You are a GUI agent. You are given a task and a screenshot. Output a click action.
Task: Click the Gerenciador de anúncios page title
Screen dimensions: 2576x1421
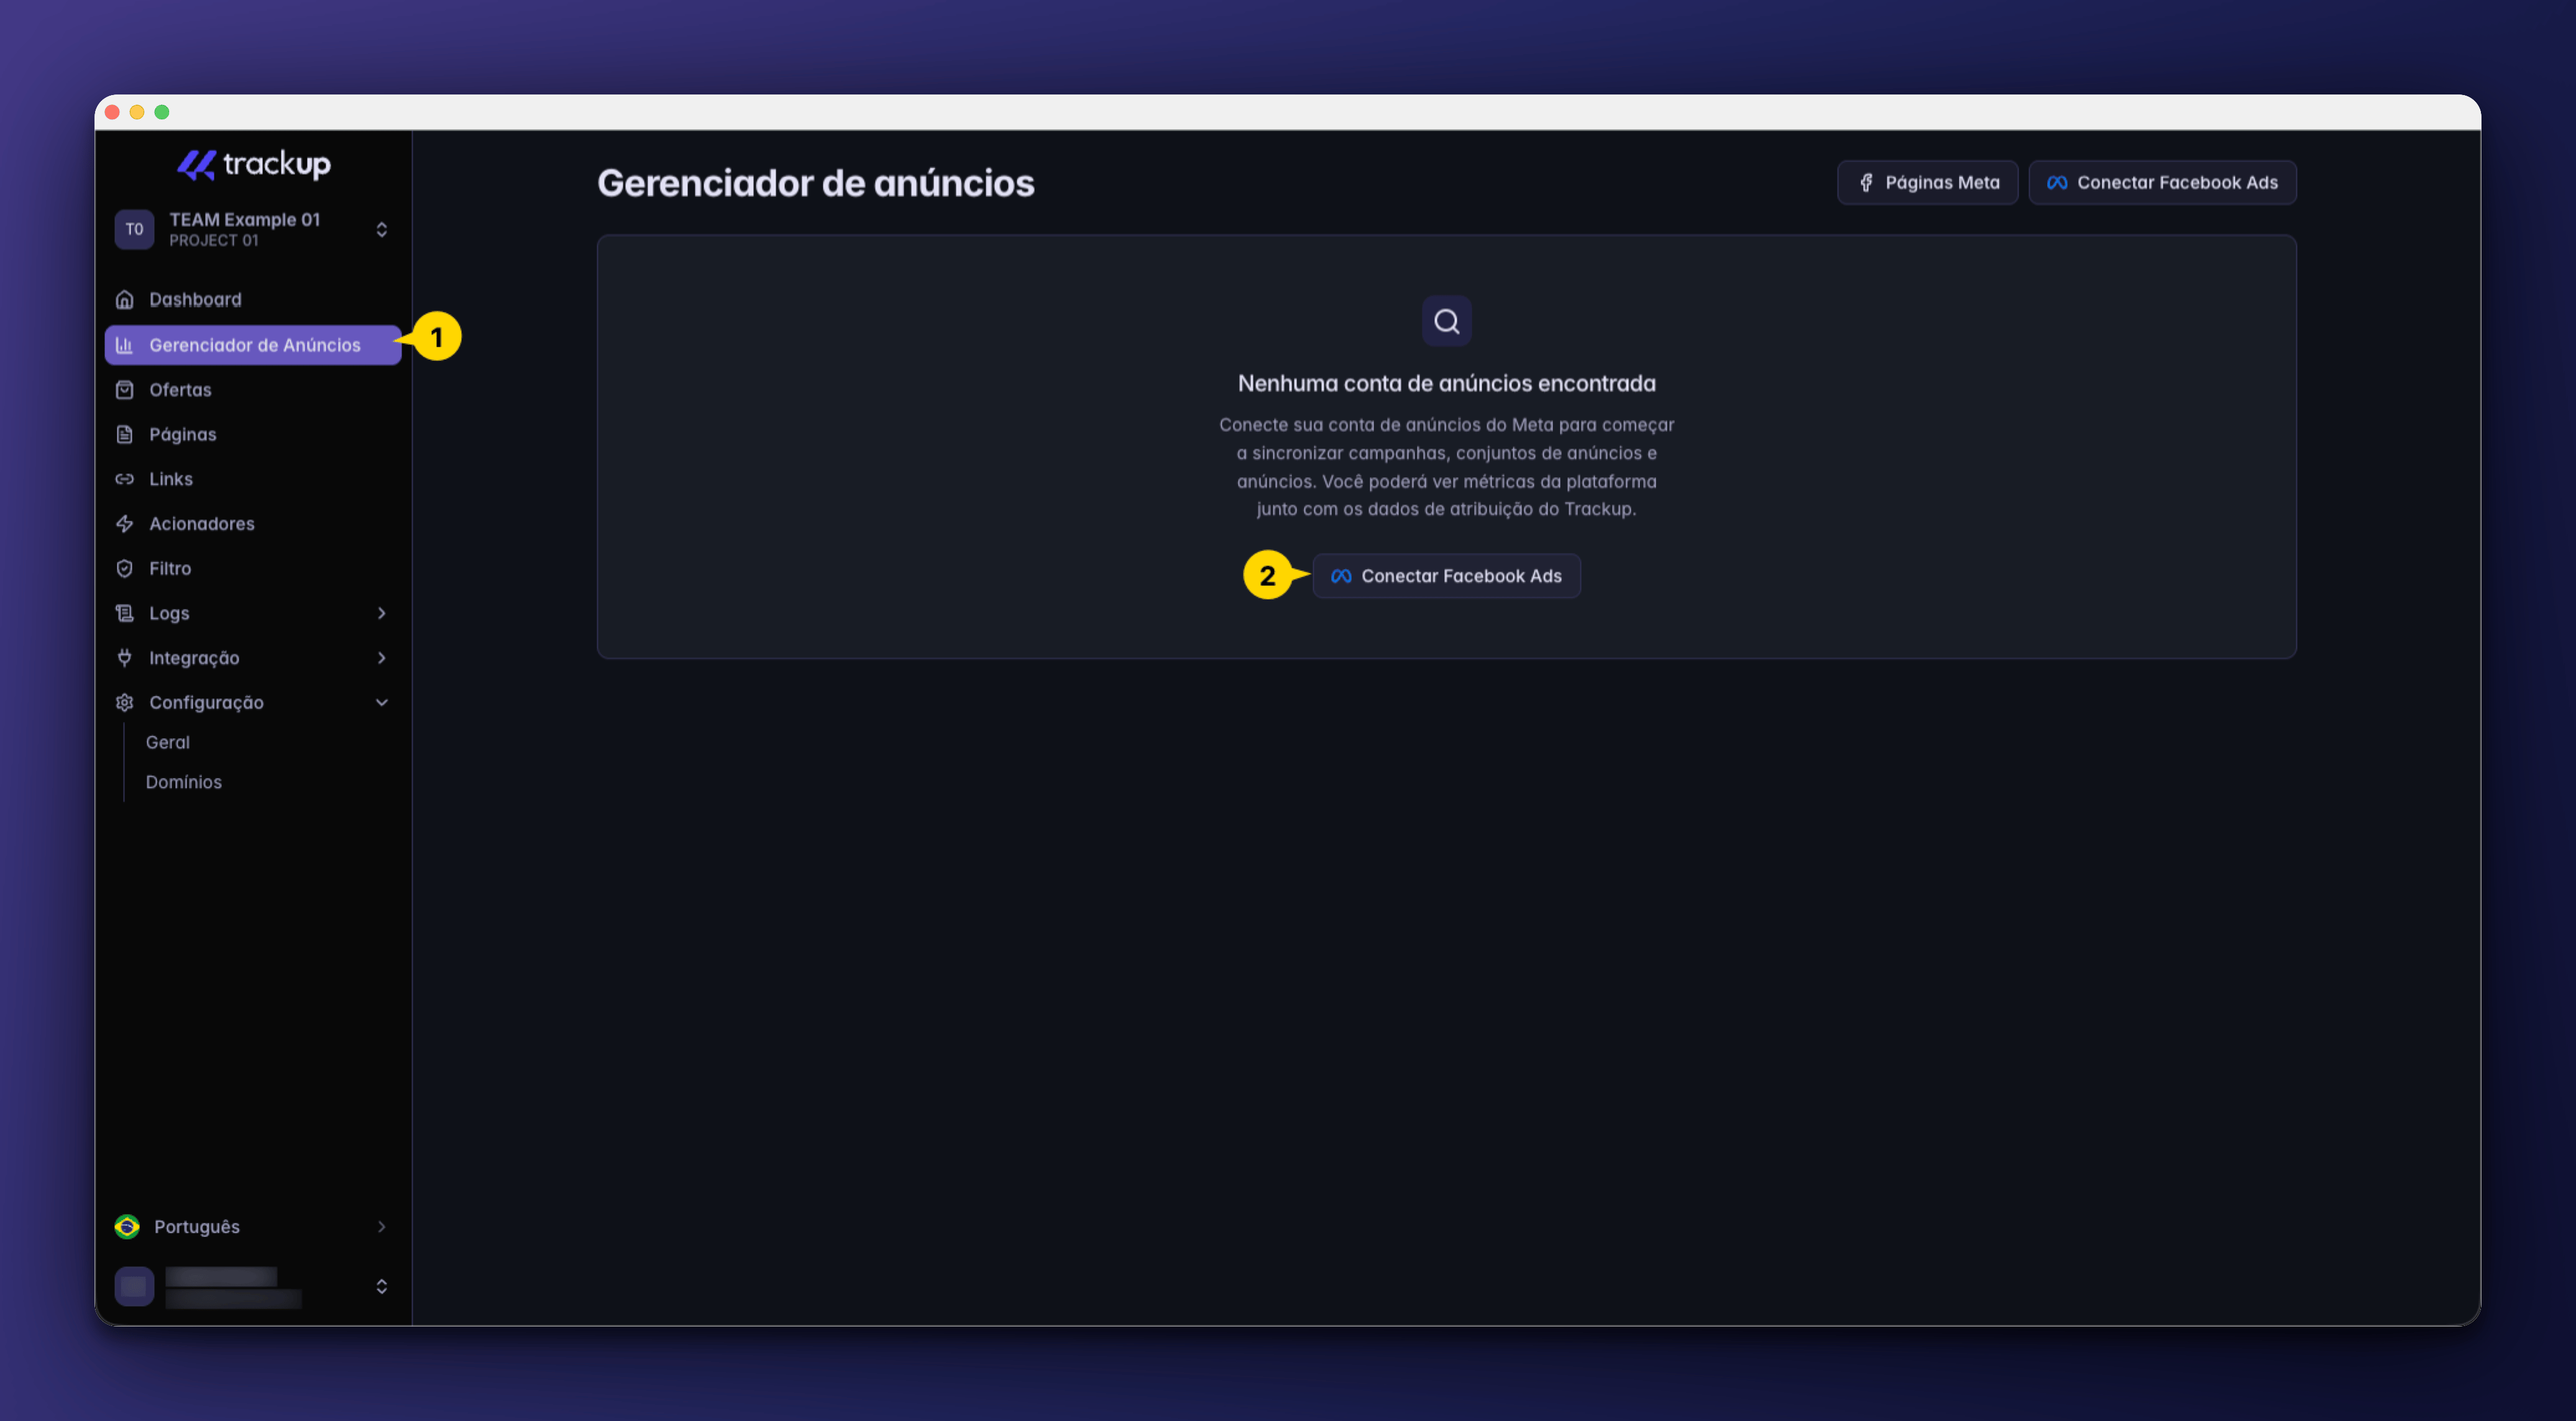click(815, 183)
